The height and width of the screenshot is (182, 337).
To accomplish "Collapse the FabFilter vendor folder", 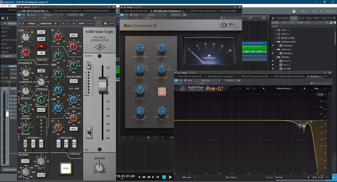I will click(x=276, y=57).
